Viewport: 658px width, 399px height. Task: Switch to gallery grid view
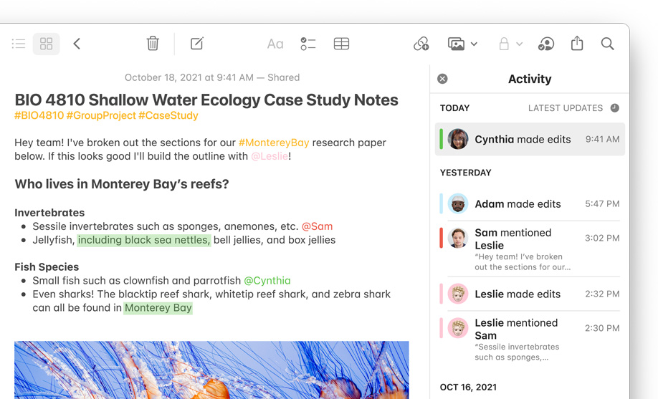46,44
